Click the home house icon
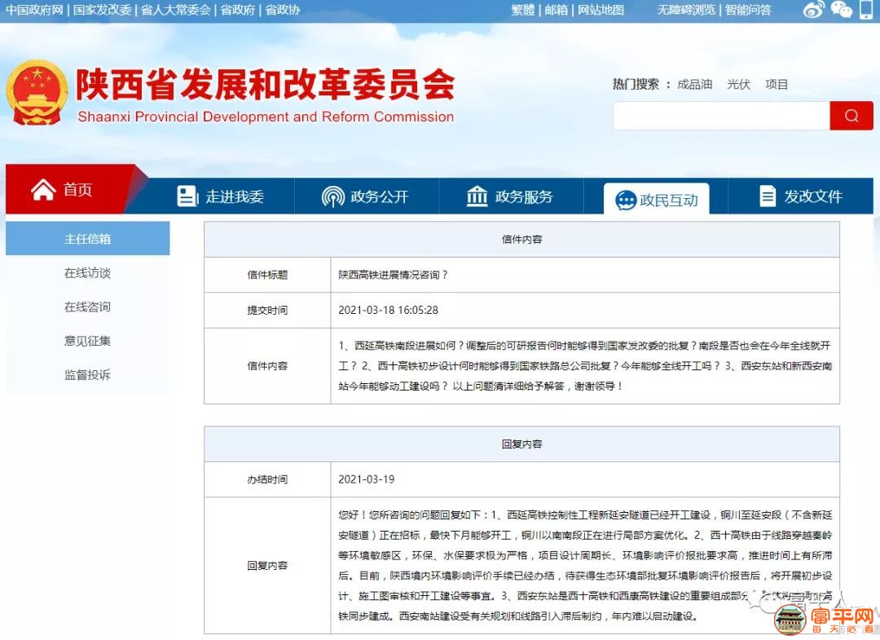This screenshot has height=640, width=880. pyautogui.click(x=43, y=190)
